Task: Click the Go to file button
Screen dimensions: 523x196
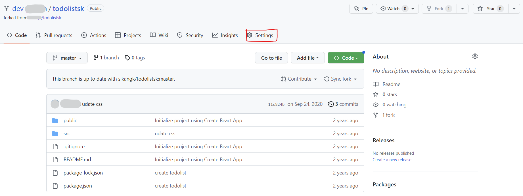Action: (x=271, y=58)
